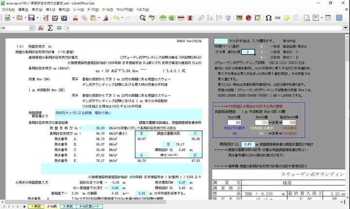The height and width of the screenshot is (209, 350).
Task: Copy the selection with the Copy icon
Action: (84, 17)
